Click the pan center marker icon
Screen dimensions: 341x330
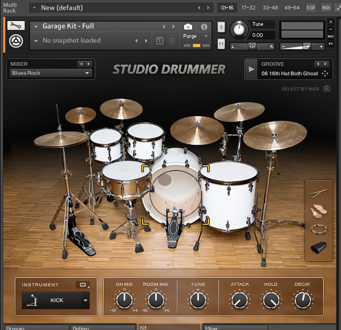pyautogui.click(x=252, y=46)
